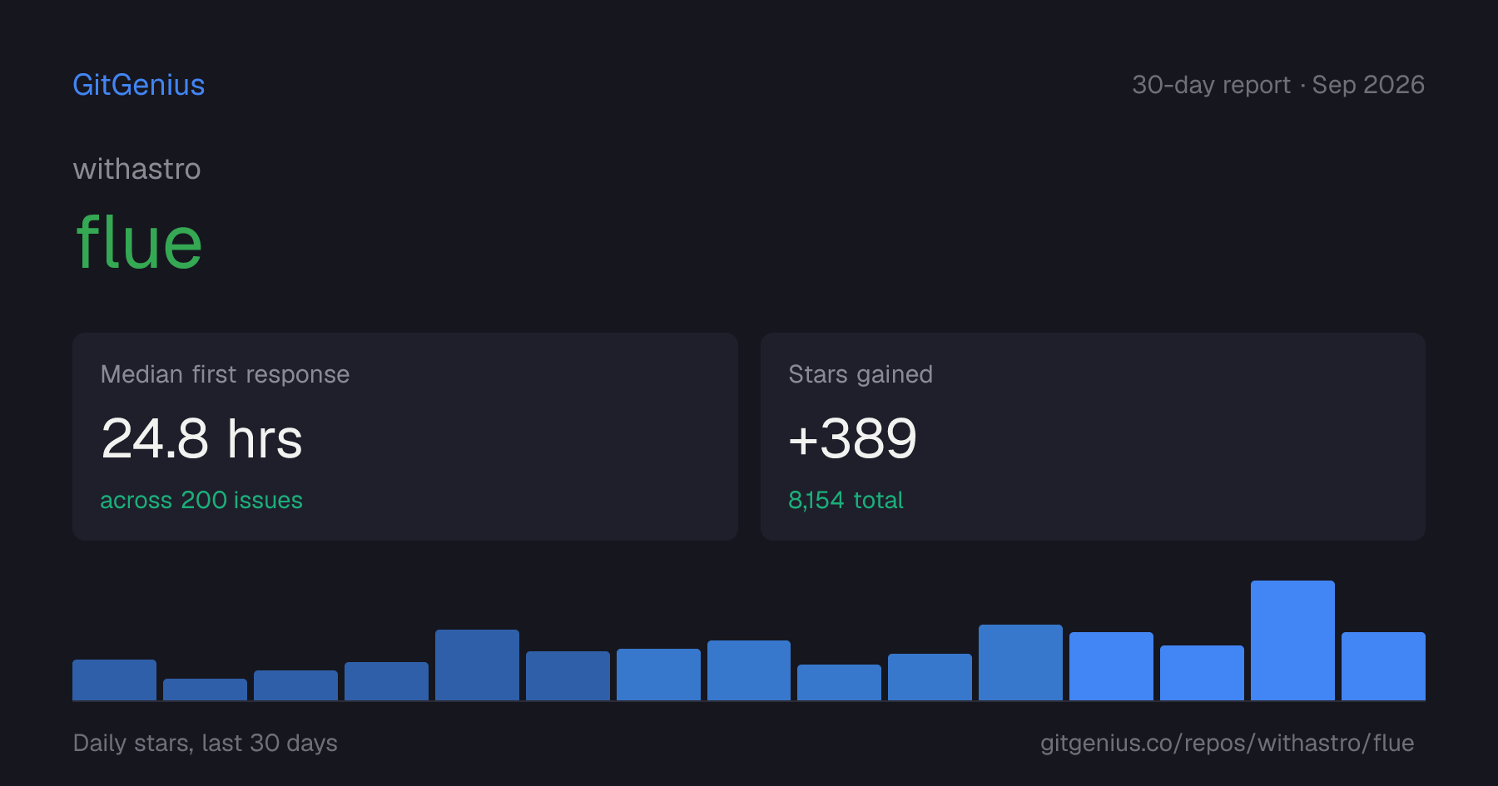Click the GitGenius brand link

tap(139, 85)
